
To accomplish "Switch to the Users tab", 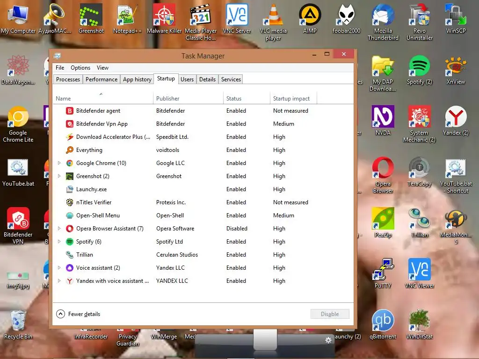I will (x=187, y=79).
